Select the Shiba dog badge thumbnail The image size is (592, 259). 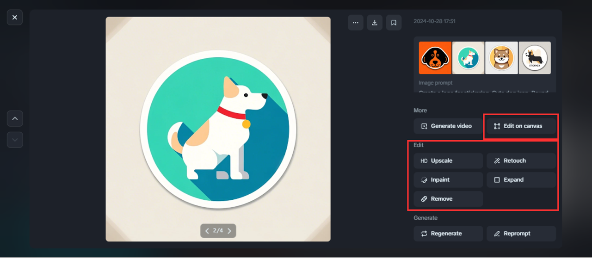[x=501, y=58]
